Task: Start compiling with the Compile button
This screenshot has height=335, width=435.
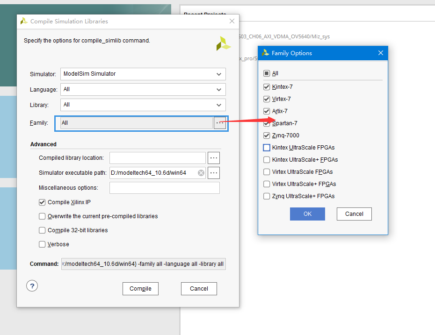Action: tap(140, 289)
